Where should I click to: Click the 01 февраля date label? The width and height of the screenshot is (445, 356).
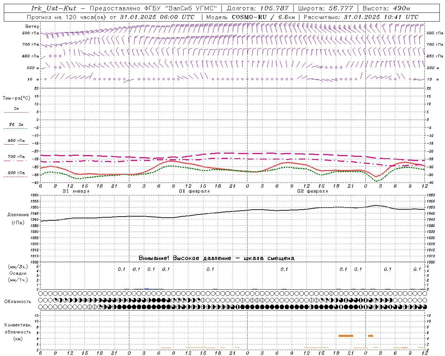coord(194,191)
